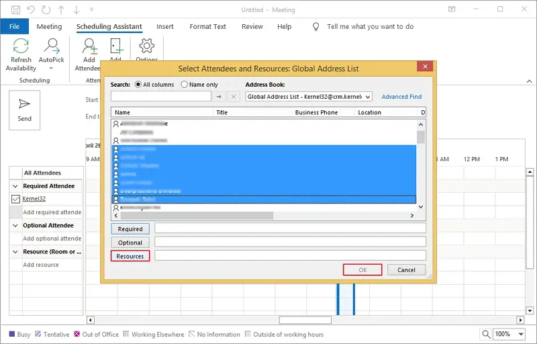Click the address book search field
This screenshot has width=537, height=344.
coord(161,96)
